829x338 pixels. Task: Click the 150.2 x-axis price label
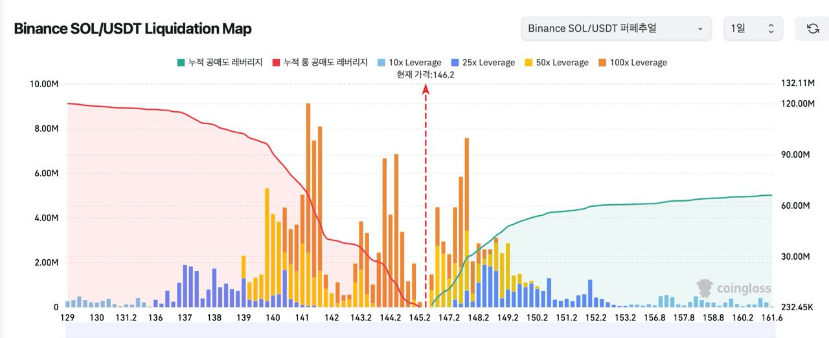537,318
